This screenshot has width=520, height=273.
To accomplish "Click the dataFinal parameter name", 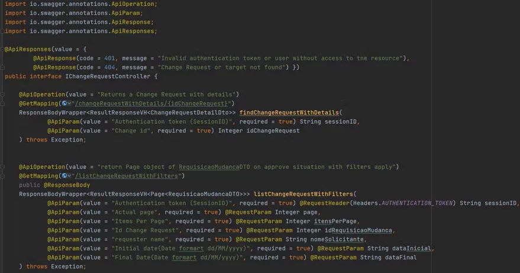I will pyautogui.click(x=401, y=258).
